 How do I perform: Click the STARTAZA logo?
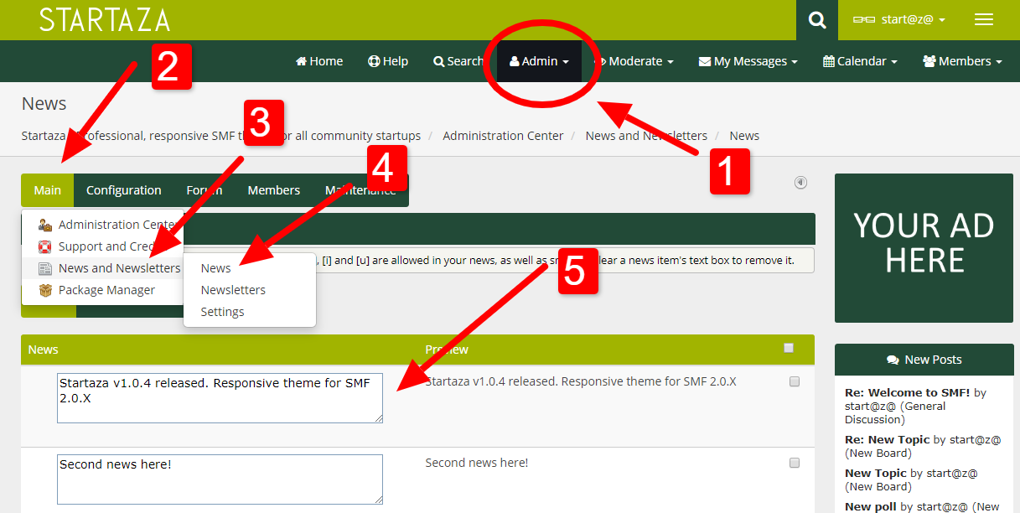(105, 20)
